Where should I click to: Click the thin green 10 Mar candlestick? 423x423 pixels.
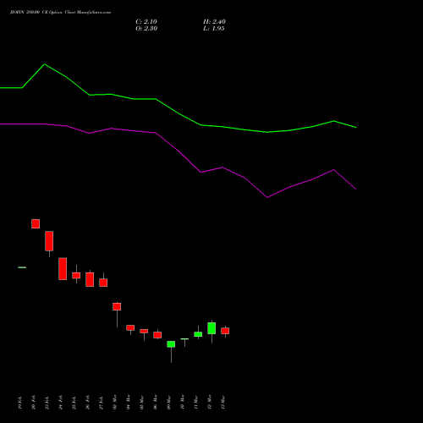point(184,339)
